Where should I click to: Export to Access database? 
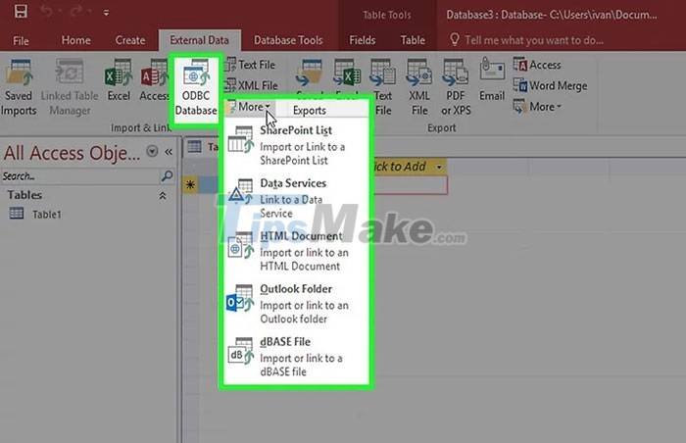click(537, 65)
